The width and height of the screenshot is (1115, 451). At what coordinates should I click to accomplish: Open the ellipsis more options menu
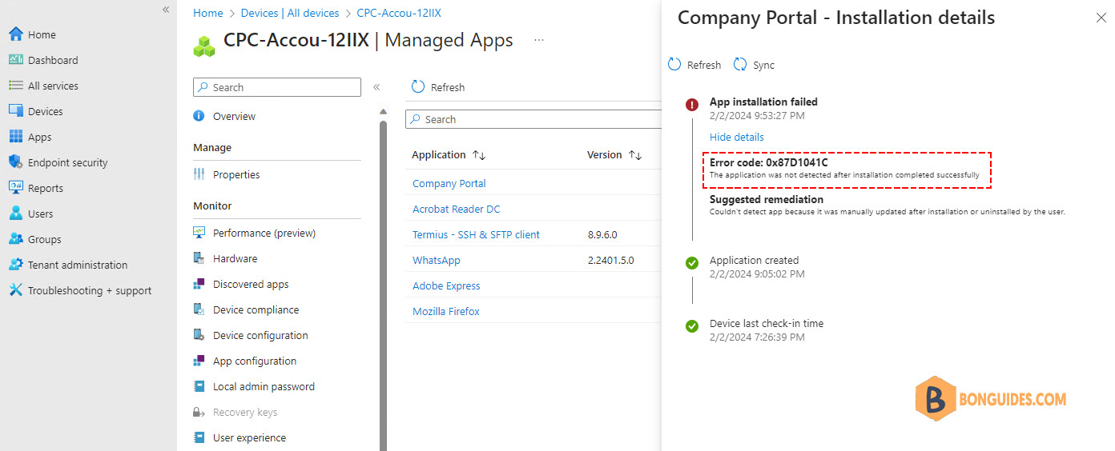(539, 40)
